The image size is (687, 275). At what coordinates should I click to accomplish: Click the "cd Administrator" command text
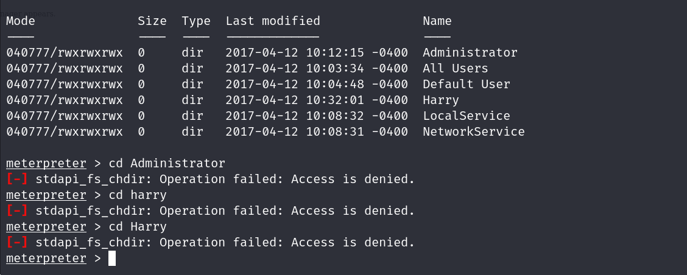click(167, 164)
